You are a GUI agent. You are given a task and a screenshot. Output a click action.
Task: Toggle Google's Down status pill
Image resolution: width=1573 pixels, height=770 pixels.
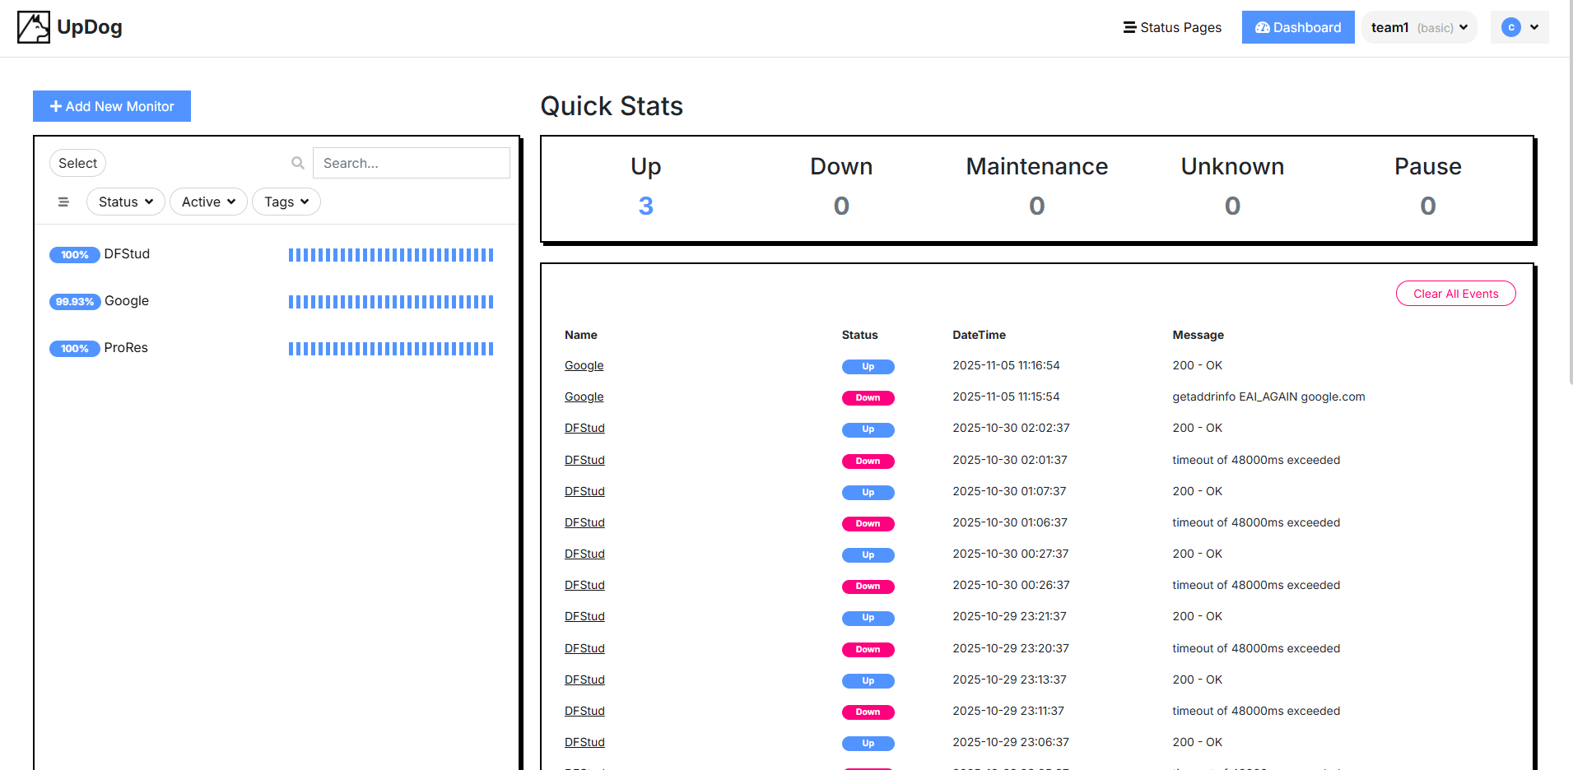(868, 397)
